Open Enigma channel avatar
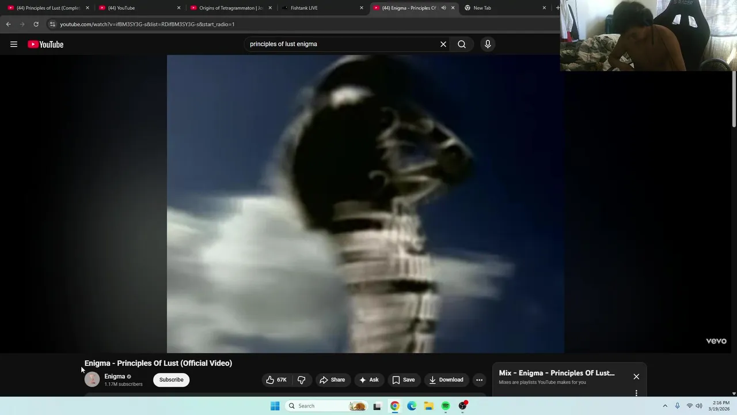 coord(92,379)
